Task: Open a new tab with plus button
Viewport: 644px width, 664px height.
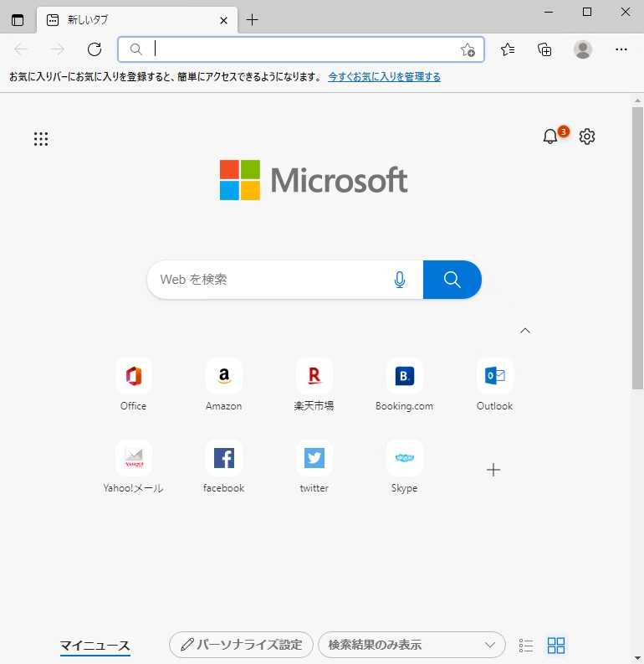Action: (x=252, y=20)
